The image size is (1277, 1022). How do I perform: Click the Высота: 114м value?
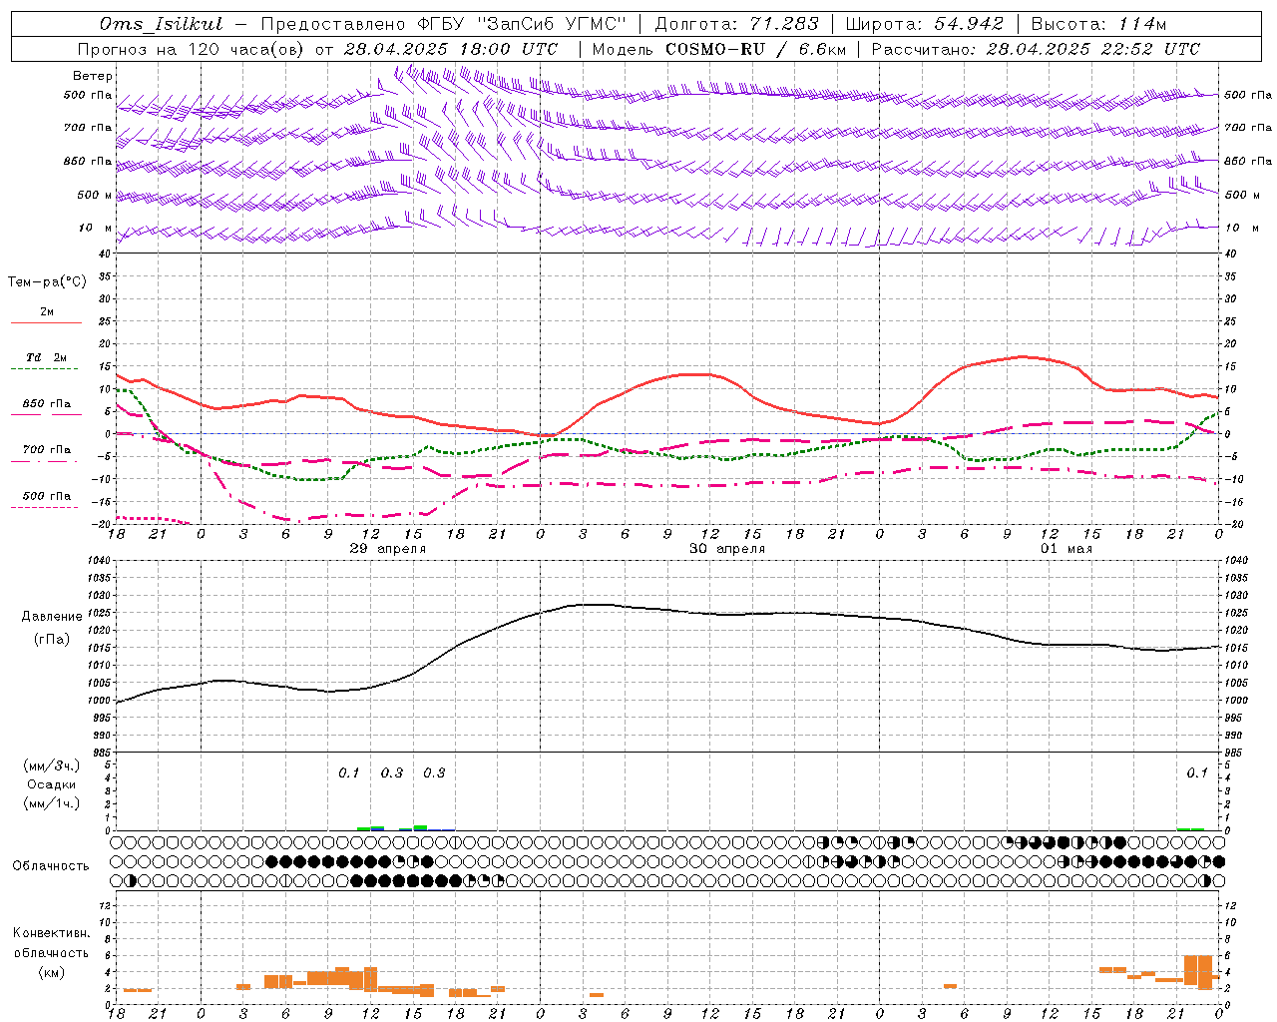point(1097,24)
